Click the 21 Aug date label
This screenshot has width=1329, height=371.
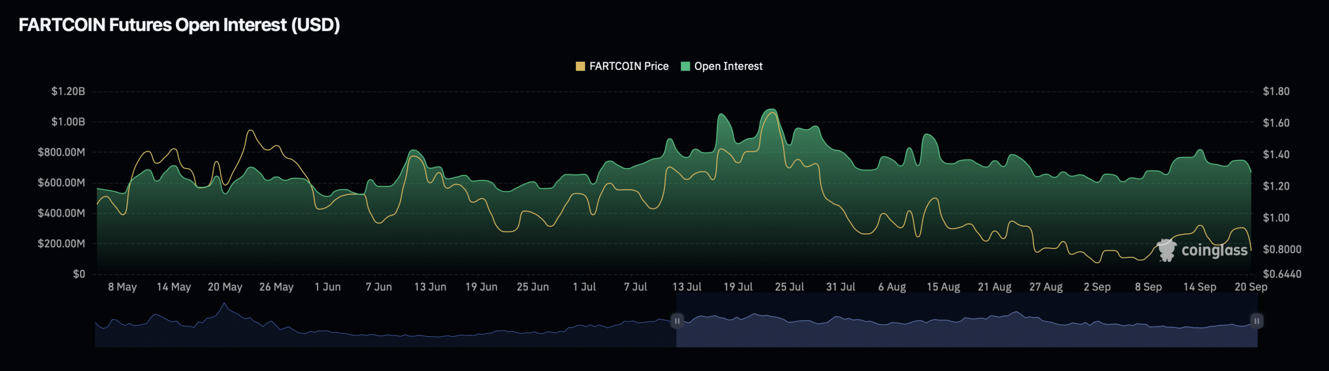tap(995, 287)
